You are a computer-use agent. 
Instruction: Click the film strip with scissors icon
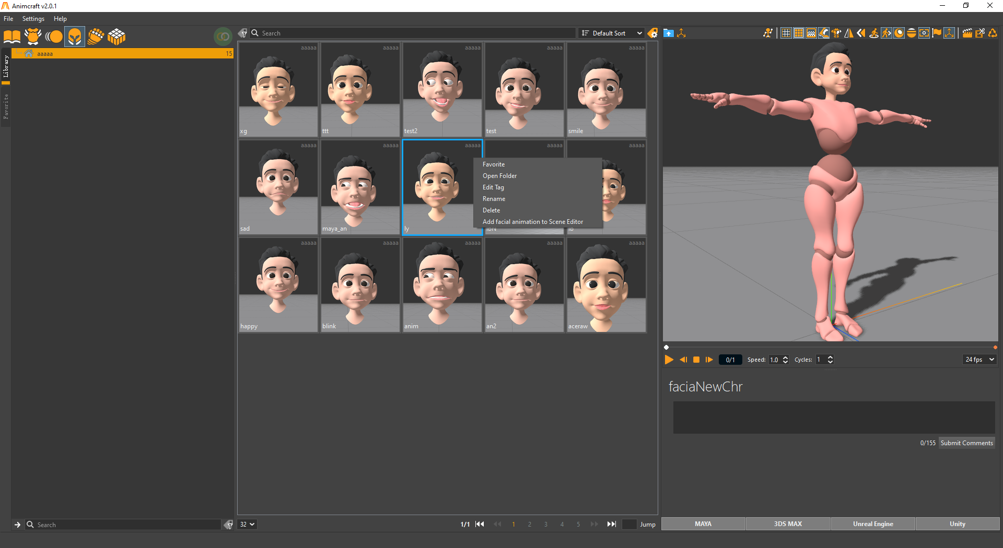980,33
